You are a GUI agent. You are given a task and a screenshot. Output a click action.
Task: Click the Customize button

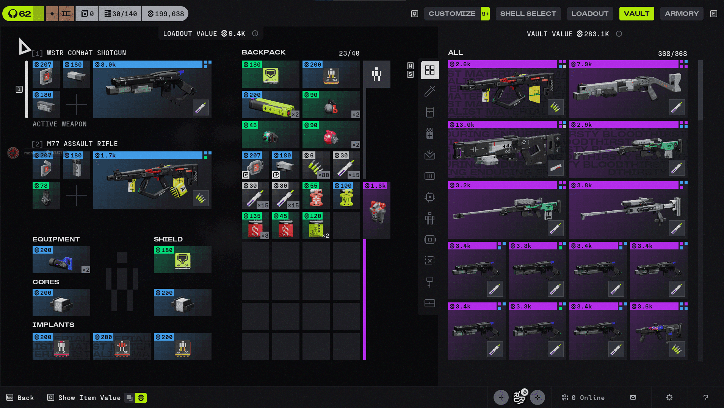coord(452,14)
